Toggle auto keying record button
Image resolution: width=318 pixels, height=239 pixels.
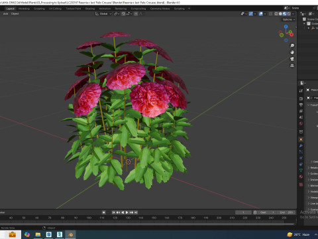(x=103, y=212)
